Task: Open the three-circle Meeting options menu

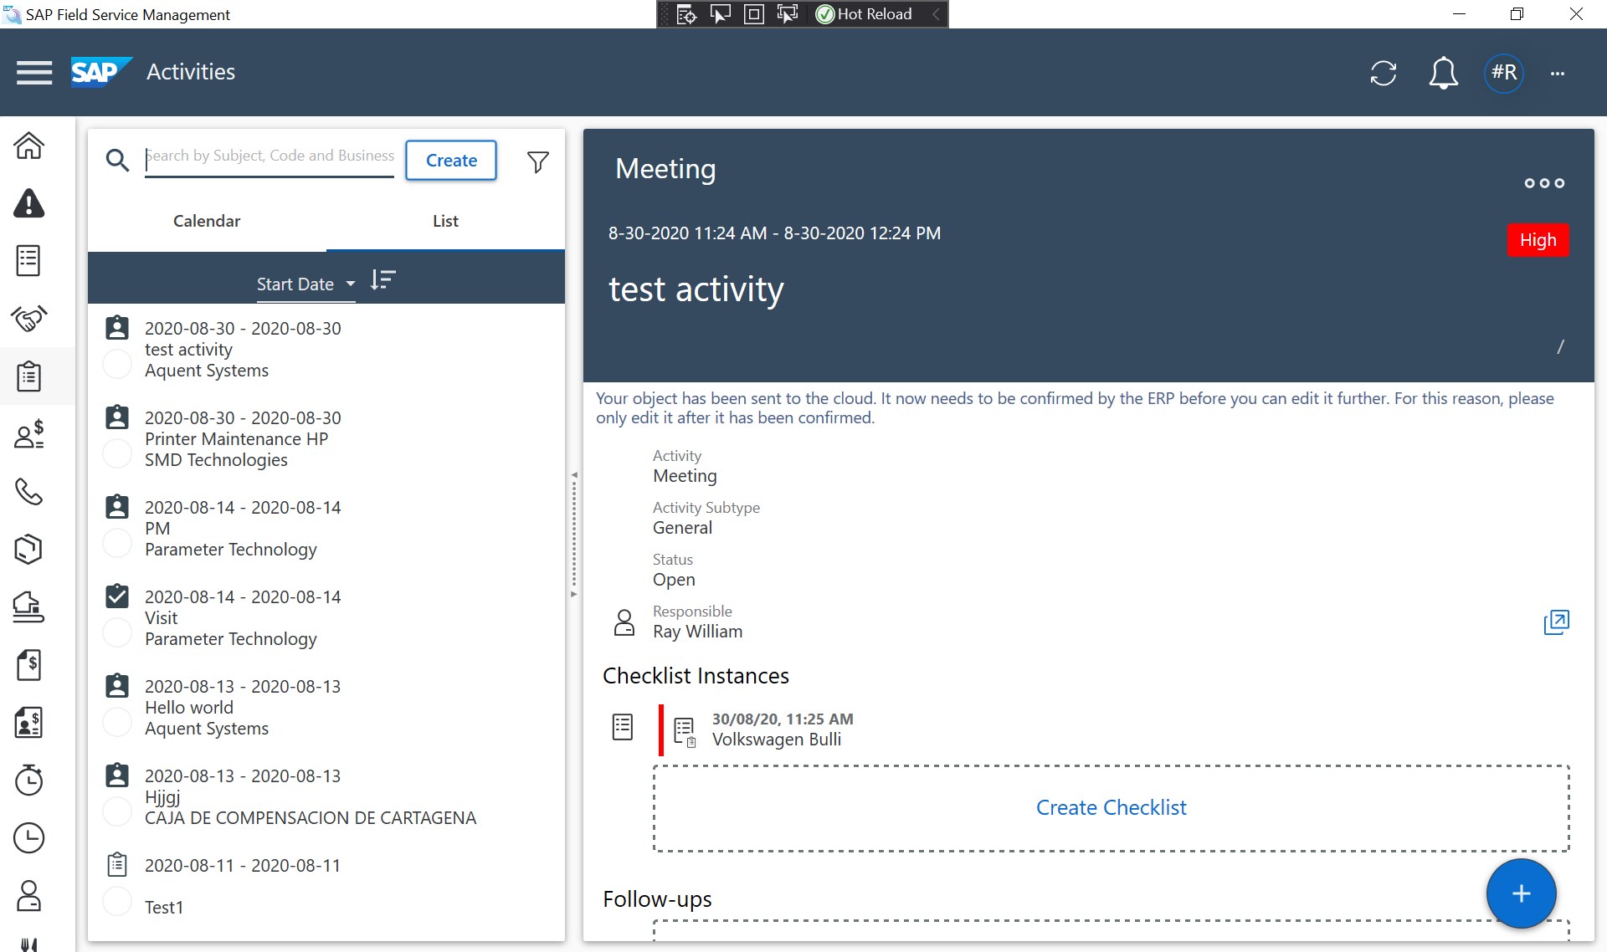Action: click(x=1543, y=183)
